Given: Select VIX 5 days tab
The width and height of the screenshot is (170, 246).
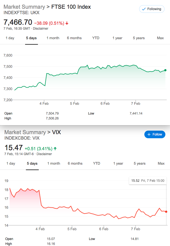Looking at the screenshot, I should (32, 163).
